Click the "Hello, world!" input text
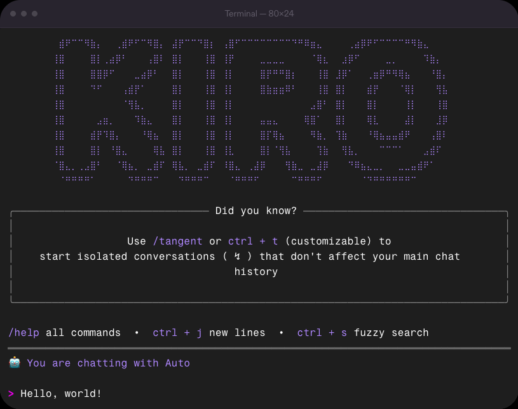Viewport: 518px width, 409px height. [61, 394]
